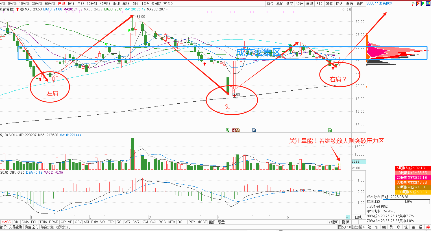Click the 300077 国民技术 stock title
This screenshot has width=431, height=231.
(x=379, y=3)
